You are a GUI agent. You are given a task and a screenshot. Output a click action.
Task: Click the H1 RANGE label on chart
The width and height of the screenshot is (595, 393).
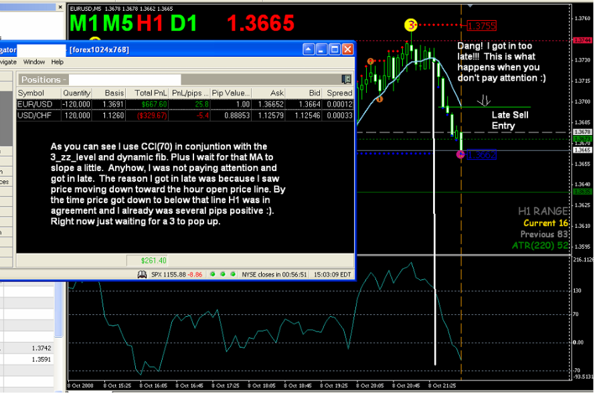pyautogui.click(x=543, y=211)
